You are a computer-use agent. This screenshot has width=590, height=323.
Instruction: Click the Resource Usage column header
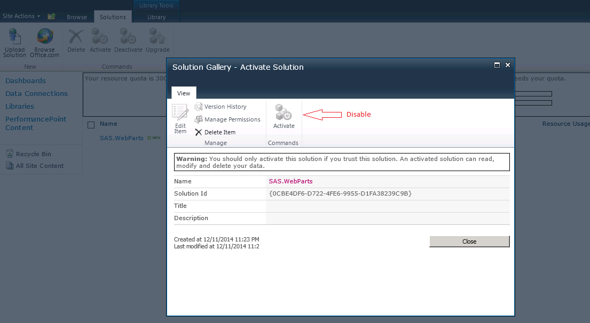pyautogui.click(x=566, y=124)
